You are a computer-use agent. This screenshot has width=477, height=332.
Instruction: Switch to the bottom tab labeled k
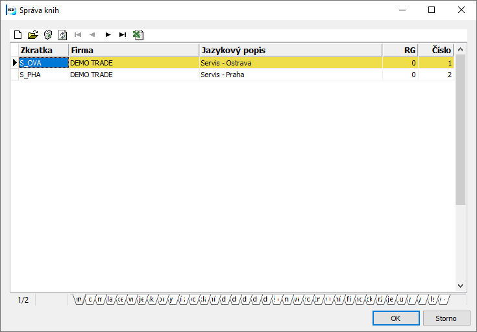[151, 300]
